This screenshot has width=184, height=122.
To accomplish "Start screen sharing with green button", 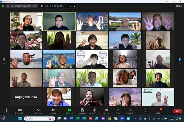I will pos(69,110).
